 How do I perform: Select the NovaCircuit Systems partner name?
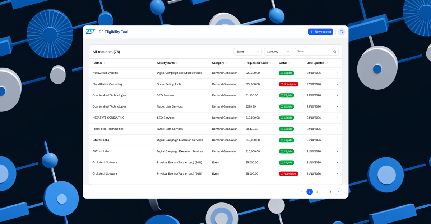coord(105,73)
